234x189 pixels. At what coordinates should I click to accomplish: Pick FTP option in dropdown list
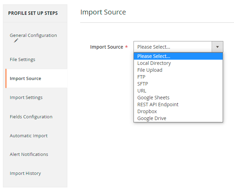tap(141, 77)
